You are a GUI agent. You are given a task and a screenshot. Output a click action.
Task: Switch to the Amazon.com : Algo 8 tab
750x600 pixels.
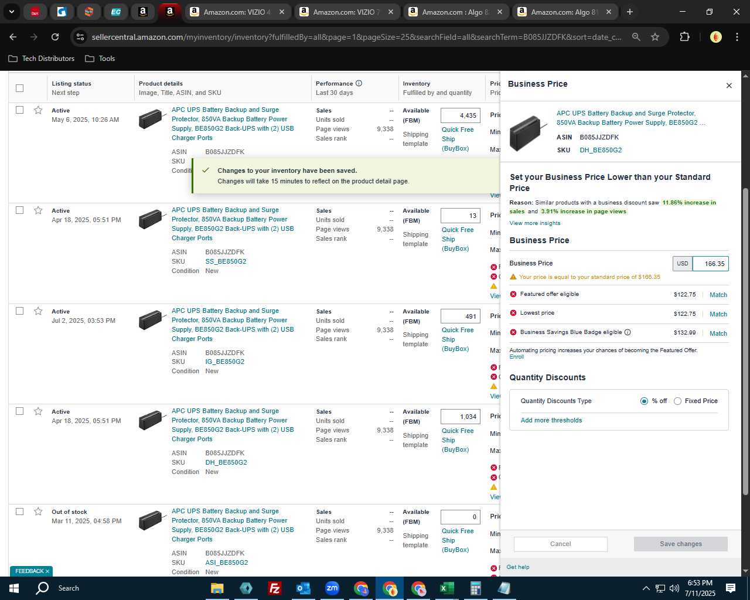click(456, 12)
